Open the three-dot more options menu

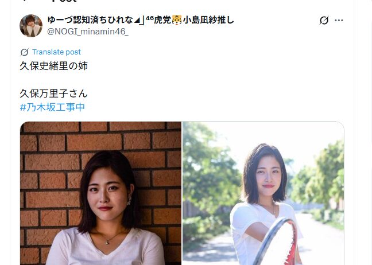coord(339,21)
